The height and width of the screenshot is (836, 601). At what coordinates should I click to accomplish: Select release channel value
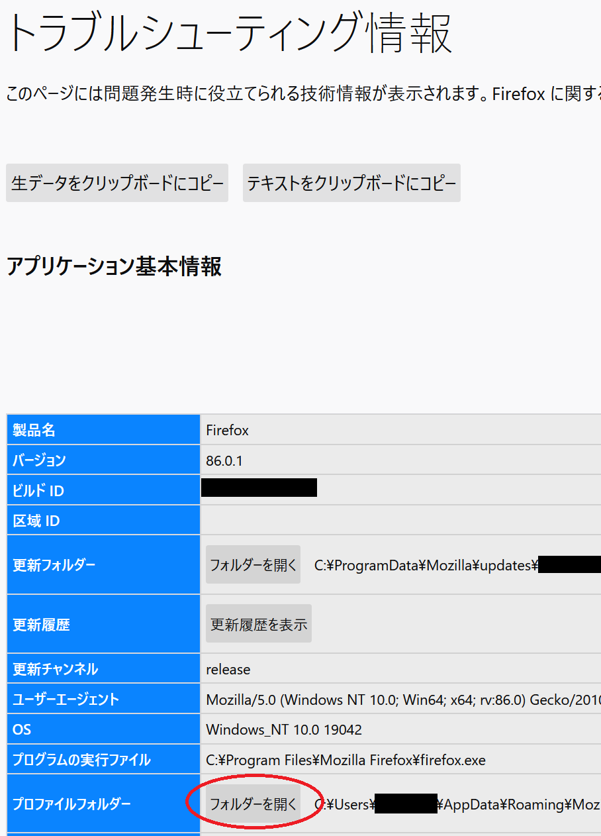[x=228, y=669]
